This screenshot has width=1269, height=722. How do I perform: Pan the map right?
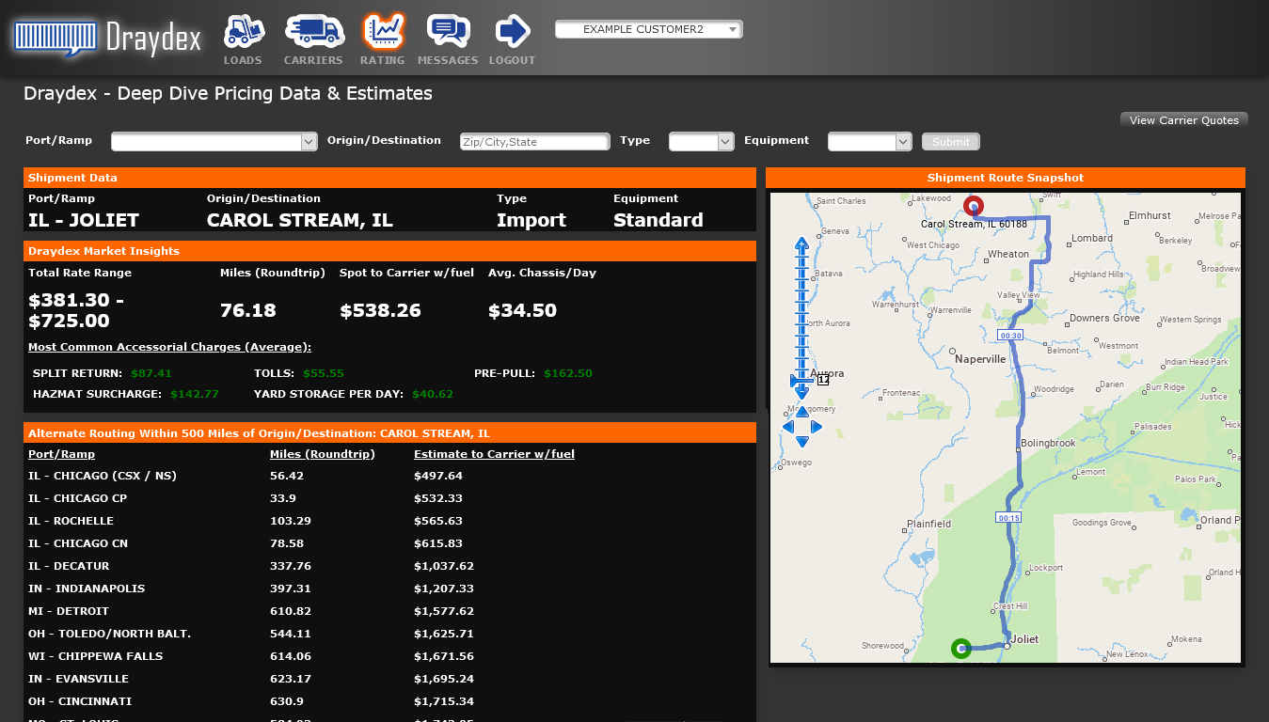point(817,427)
